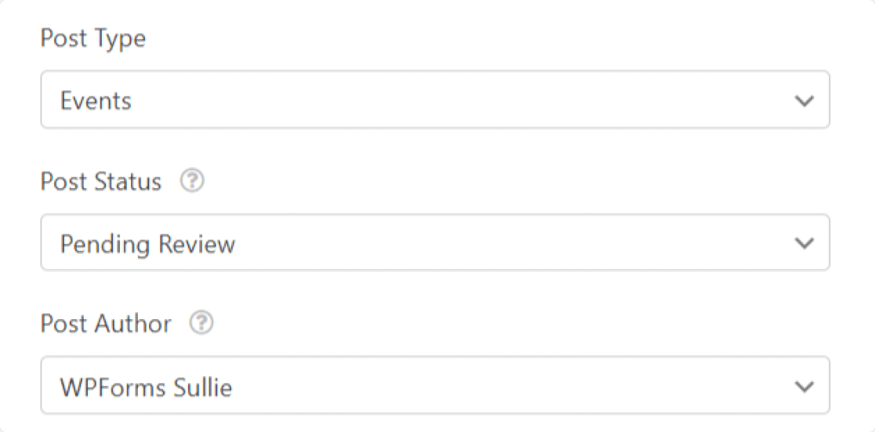The image size is (875, 432).
Task: Click the selected value text 'Events'
Action: (96, 101)
